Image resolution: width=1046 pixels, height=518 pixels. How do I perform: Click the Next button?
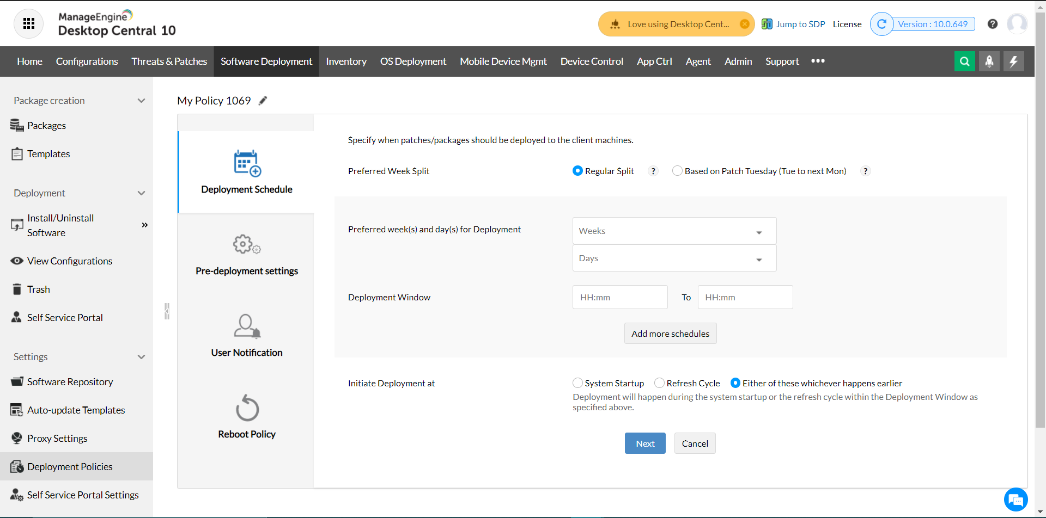[645, 443]
